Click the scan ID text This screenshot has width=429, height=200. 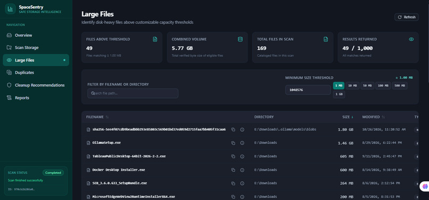click(21, 189)
